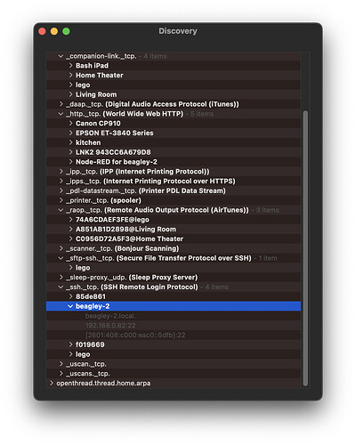Expand the _daap._tcp. iTunes service
This screenshot has height=445, width=356.
click(x=61, y=104)
